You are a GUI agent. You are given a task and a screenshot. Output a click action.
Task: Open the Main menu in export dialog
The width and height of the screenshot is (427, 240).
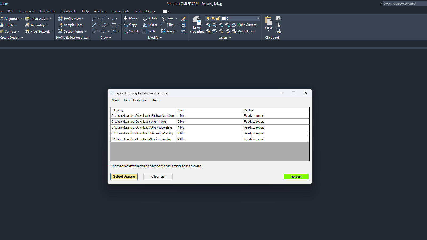point(115,100)
